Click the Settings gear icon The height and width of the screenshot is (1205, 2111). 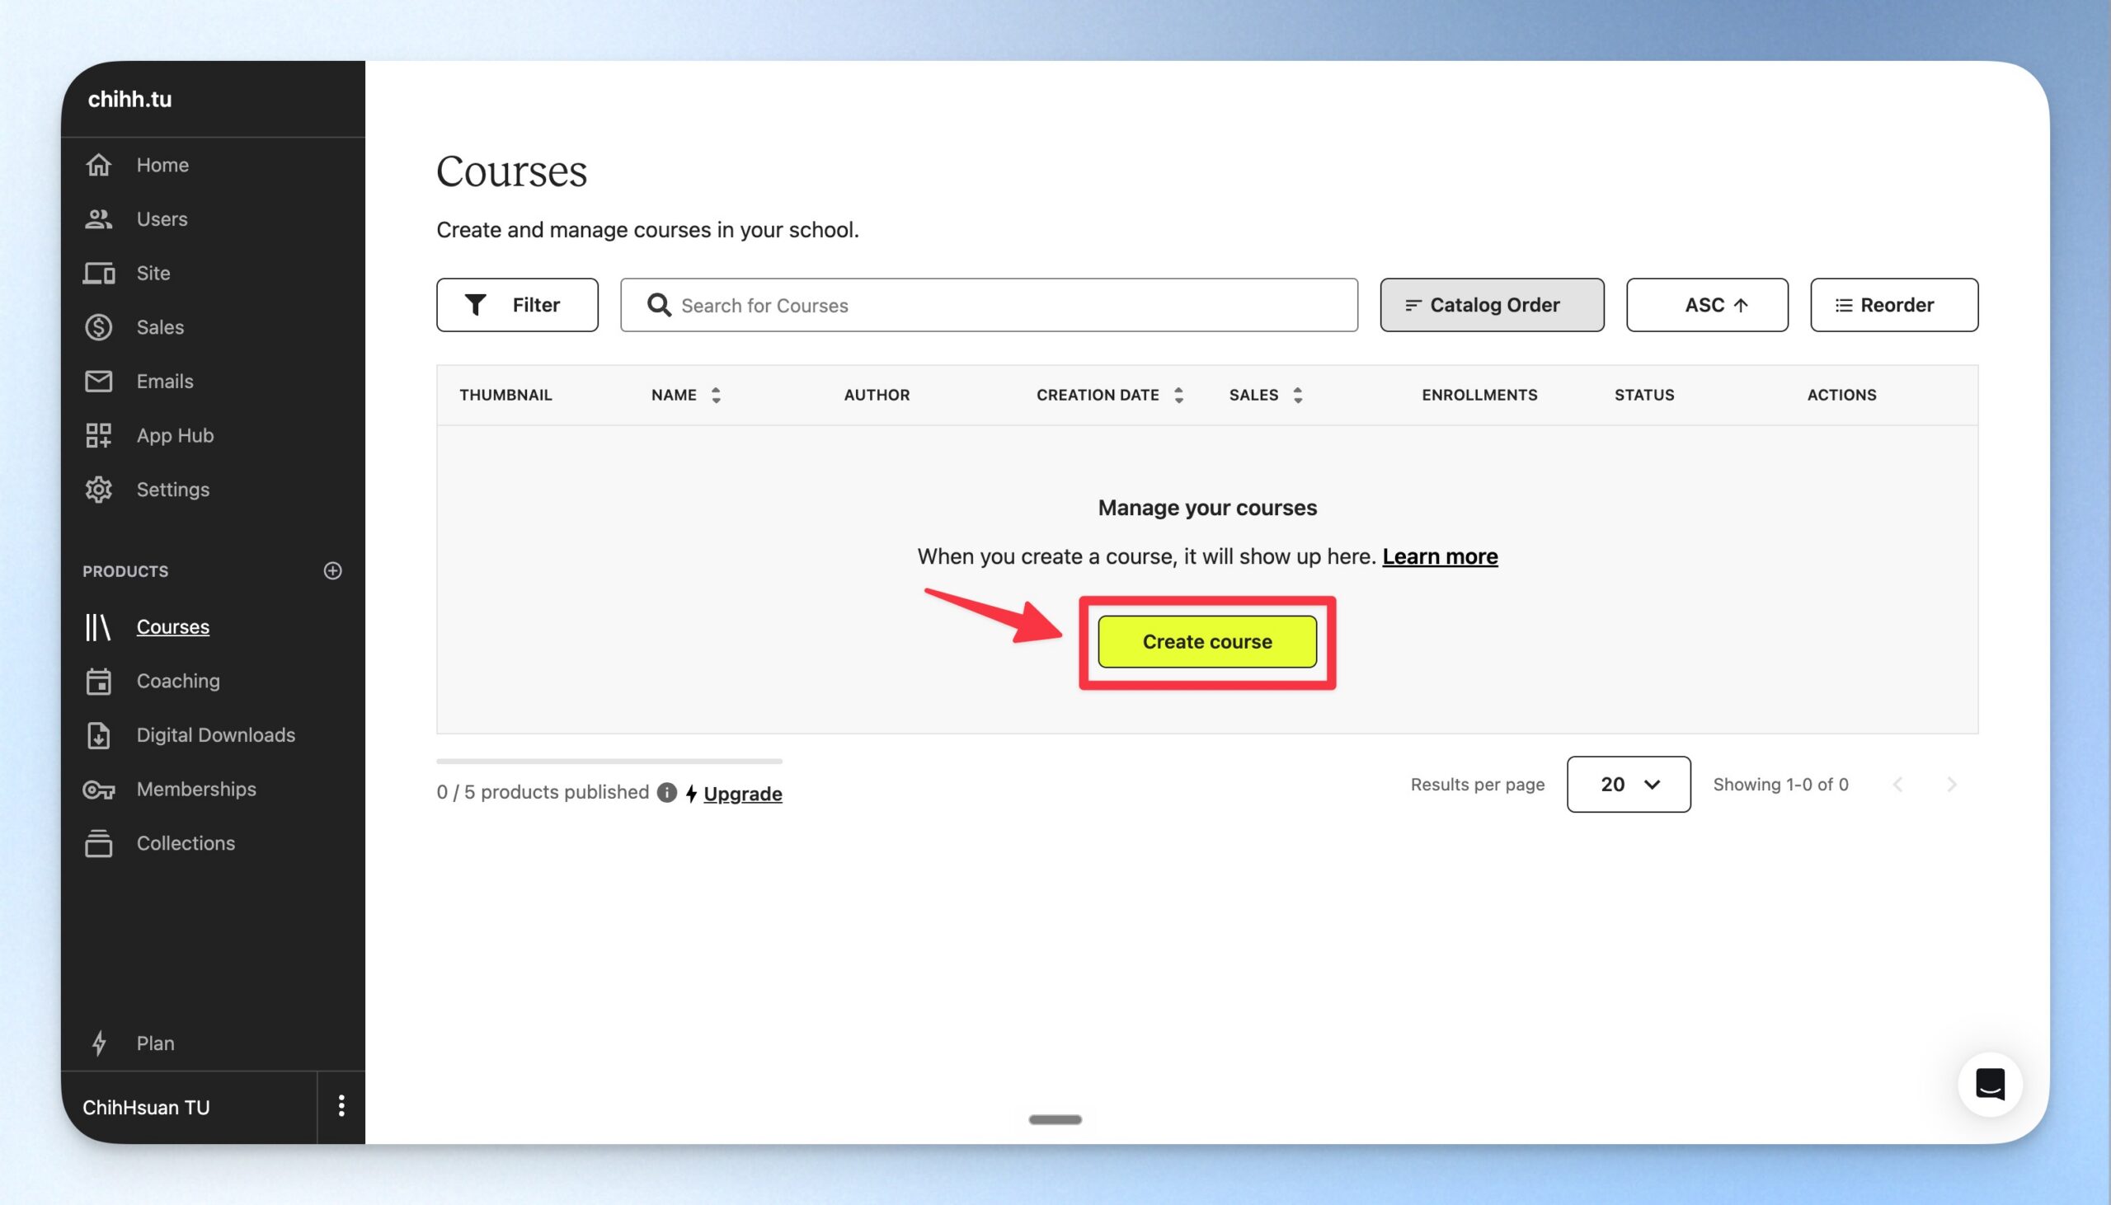point(98,489)
